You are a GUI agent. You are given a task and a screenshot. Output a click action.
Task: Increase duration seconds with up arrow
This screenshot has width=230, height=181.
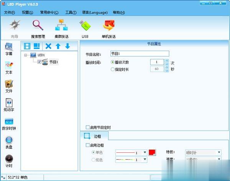point(166,67)
